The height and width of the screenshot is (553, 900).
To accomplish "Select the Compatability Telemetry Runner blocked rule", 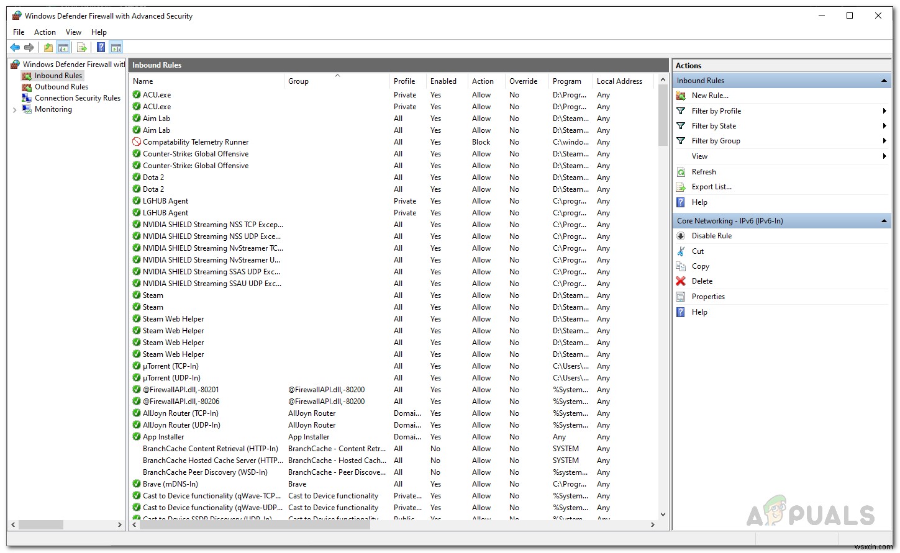I will point(196,142).
